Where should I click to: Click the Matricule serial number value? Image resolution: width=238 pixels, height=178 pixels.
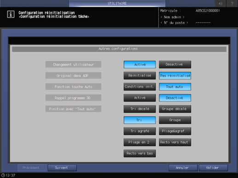(x=208, y=11)
